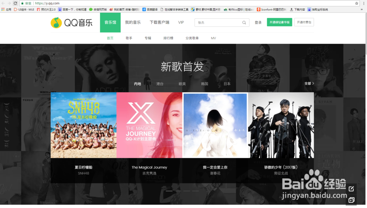367x208 pixels.
Task: Select the 港台 new songs tab
Action: [x=160, y=84]
